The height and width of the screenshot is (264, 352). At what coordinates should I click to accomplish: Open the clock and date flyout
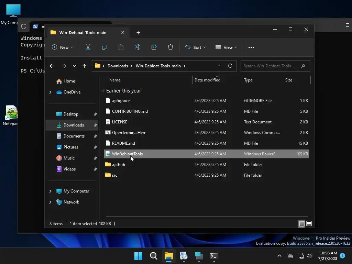328,256
